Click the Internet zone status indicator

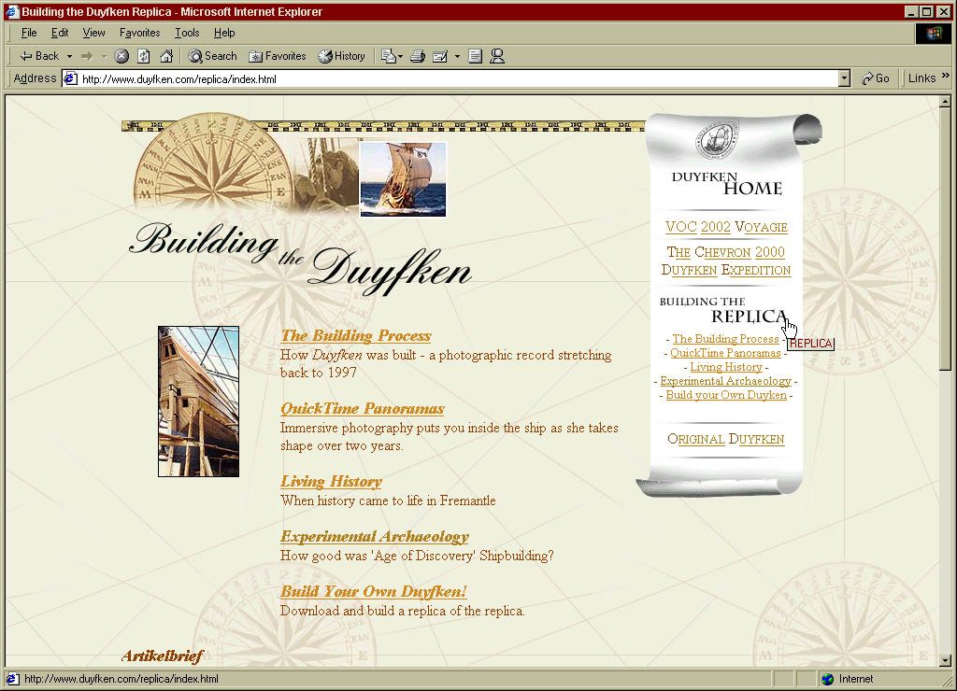click(849, 679)
